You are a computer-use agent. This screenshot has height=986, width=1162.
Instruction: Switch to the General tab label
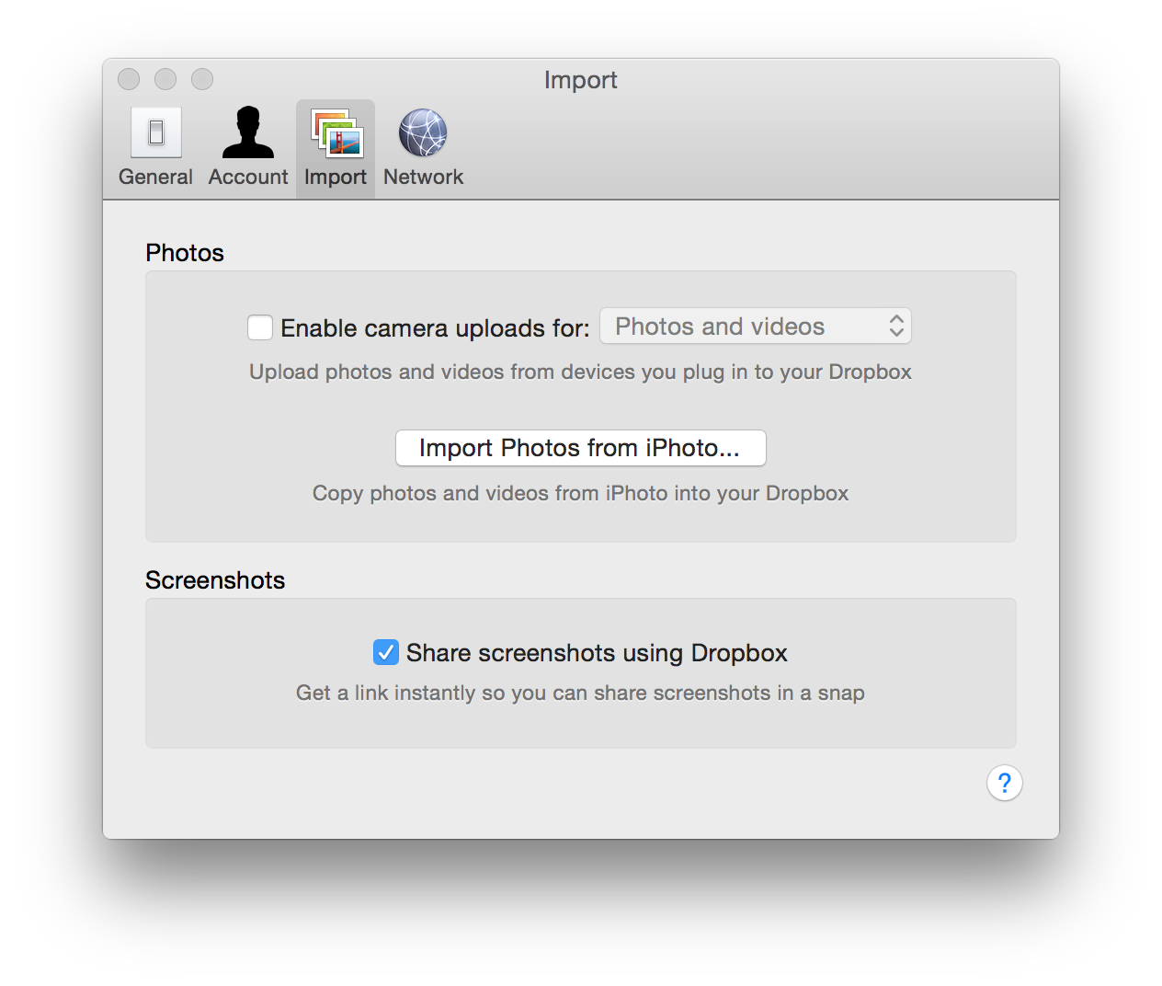tap(155, 177)
